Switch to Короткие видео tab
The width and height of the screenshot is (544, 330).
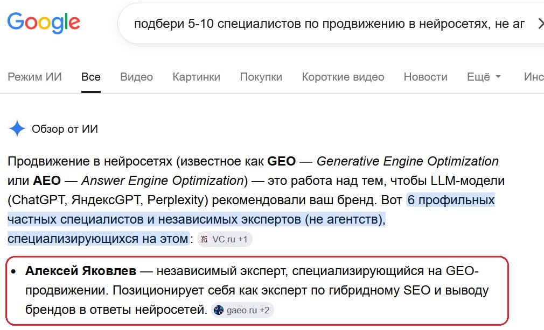point(343,77)
